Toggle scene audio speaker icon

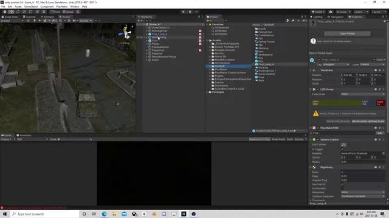[40, 21]
